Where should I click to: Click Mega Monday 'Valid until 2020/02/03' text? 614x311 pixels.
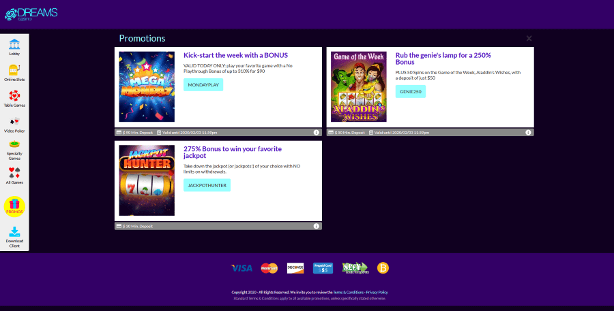pos(190,133)
